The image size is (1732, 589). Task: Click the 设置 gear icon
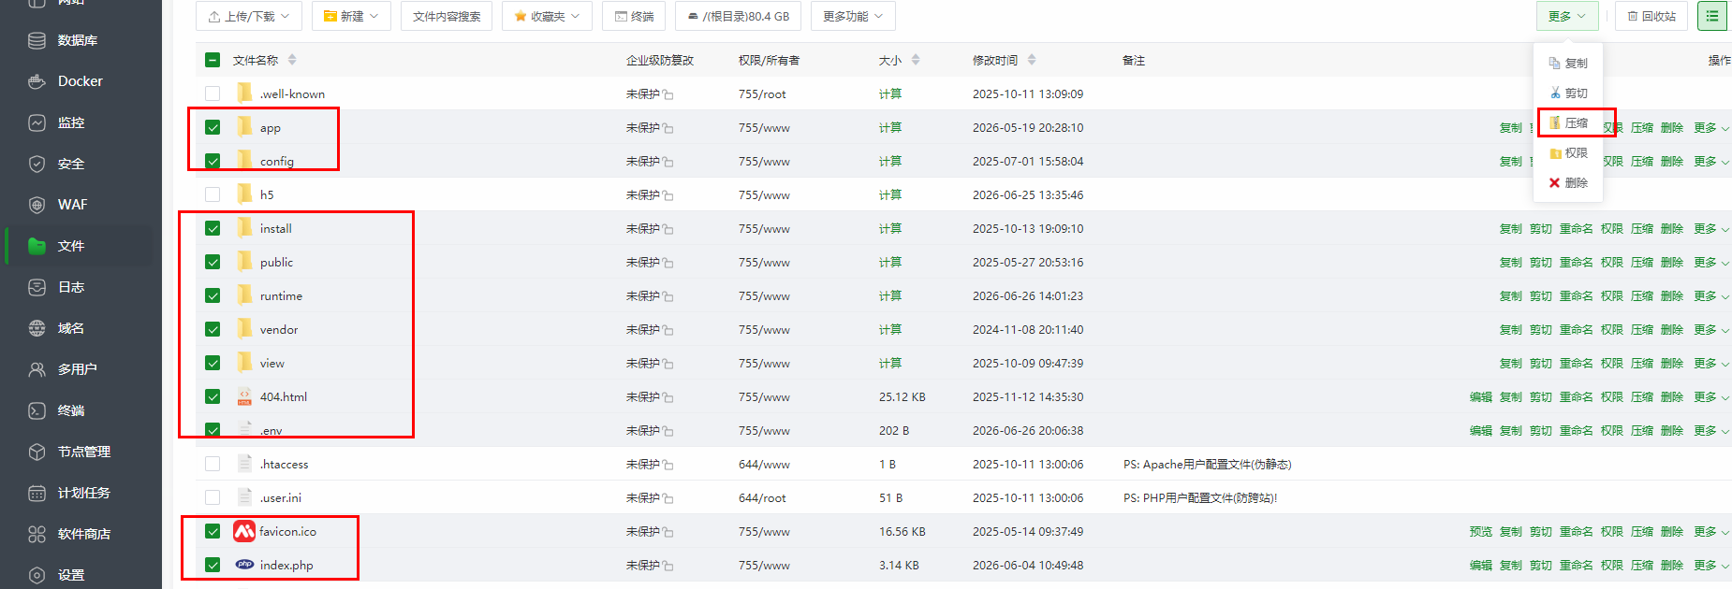point(37,575)
